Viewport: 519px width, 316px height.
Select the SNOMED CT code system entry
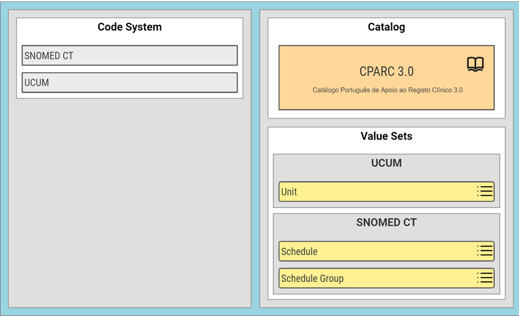pyautogui.click(x=130, y=55)
